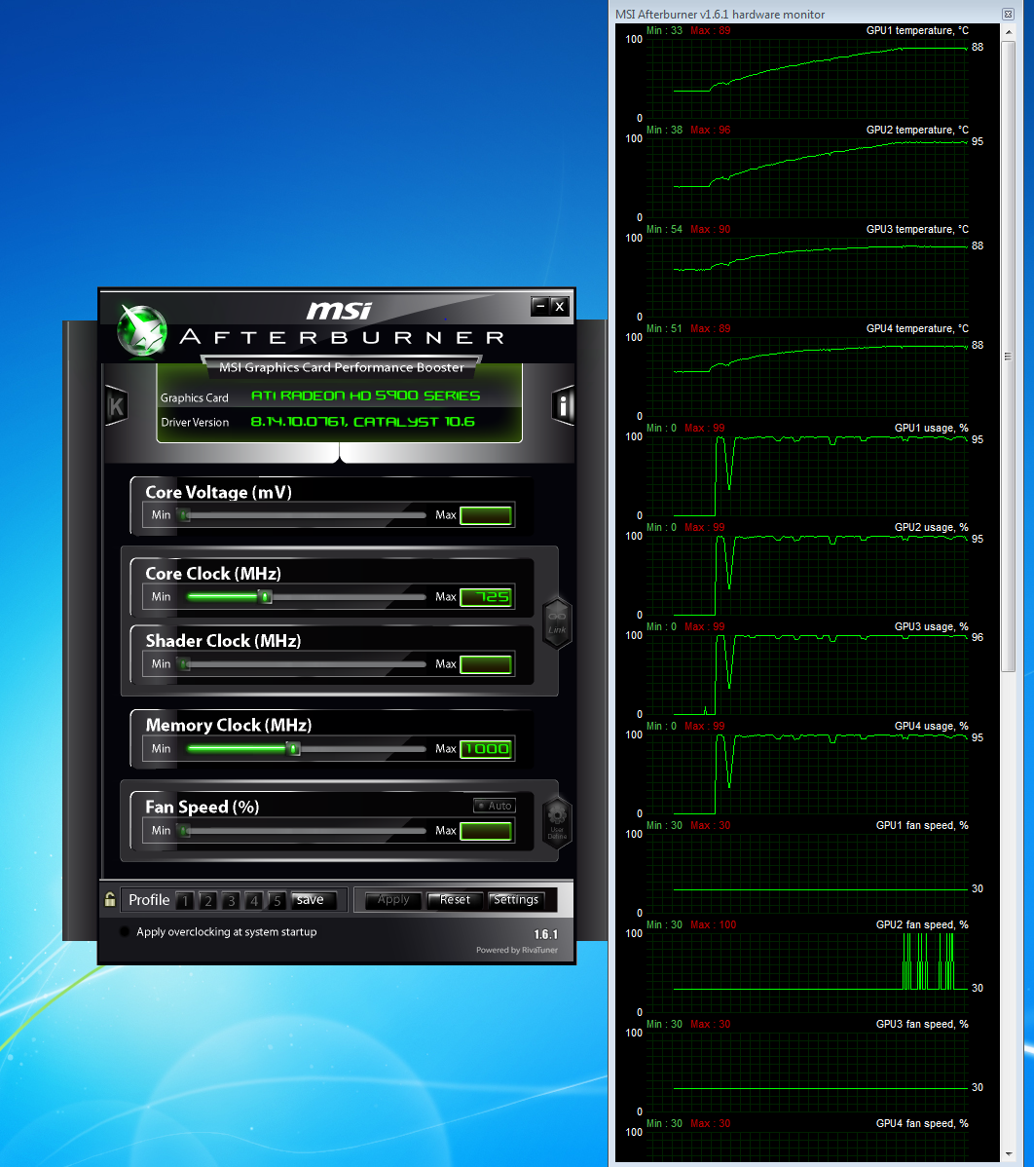Click the Shader Clock value field

pos(486,664)
